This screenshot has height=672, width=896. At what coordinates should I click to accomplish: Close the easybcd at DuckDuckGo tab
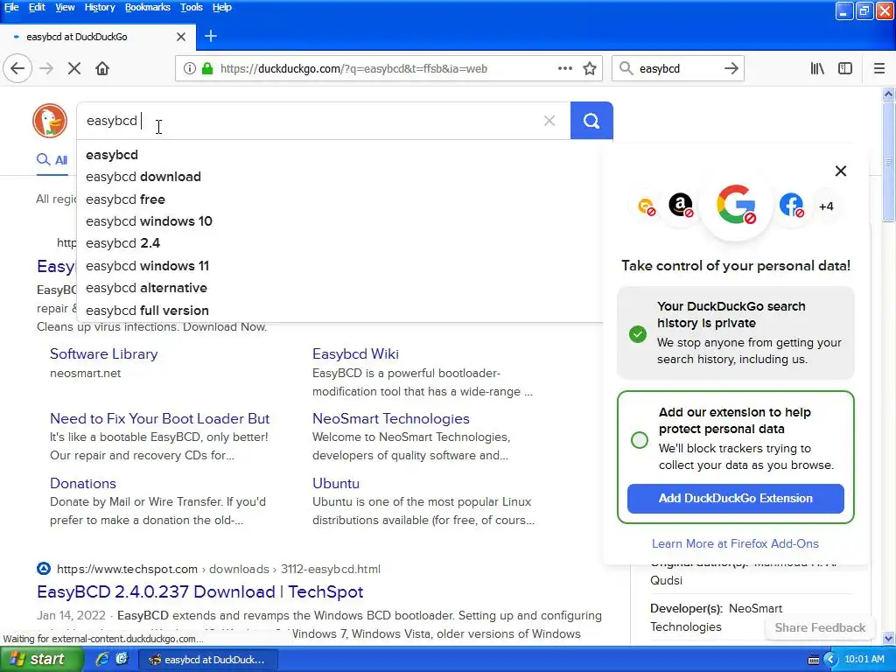click(181, 37)
